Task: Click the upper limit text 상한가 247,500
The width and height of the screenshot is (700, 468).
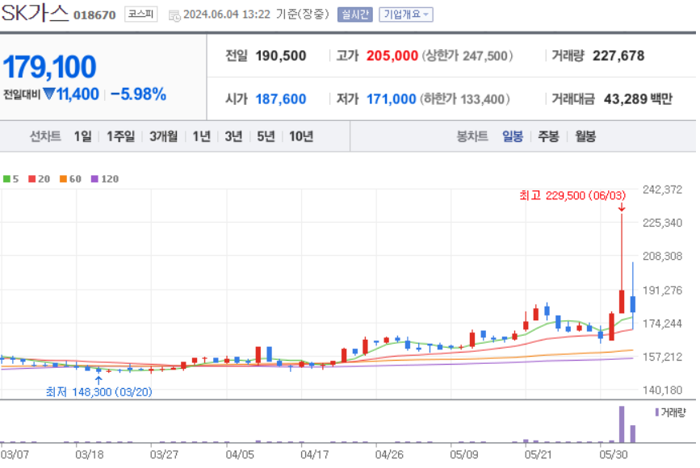Action: [x=467, y=56]
